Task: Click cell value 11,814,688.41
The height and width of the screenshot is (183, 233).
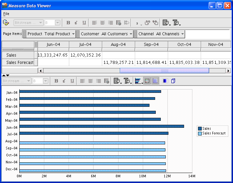Action: click(x=151, y=63)
